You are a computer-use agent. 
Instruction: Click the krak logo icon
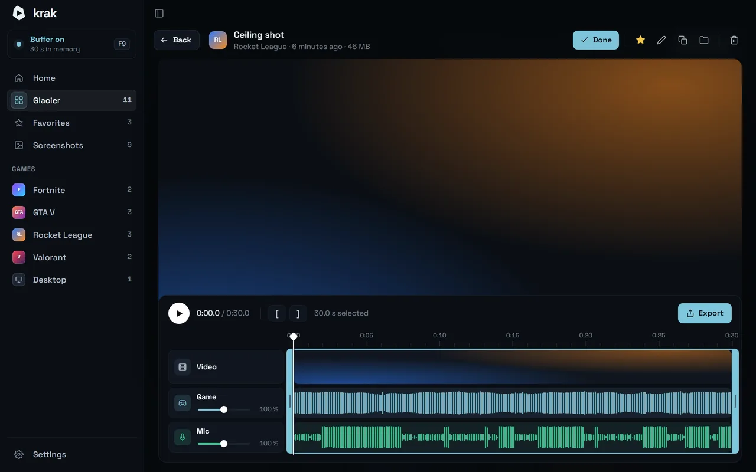[19, 13]
